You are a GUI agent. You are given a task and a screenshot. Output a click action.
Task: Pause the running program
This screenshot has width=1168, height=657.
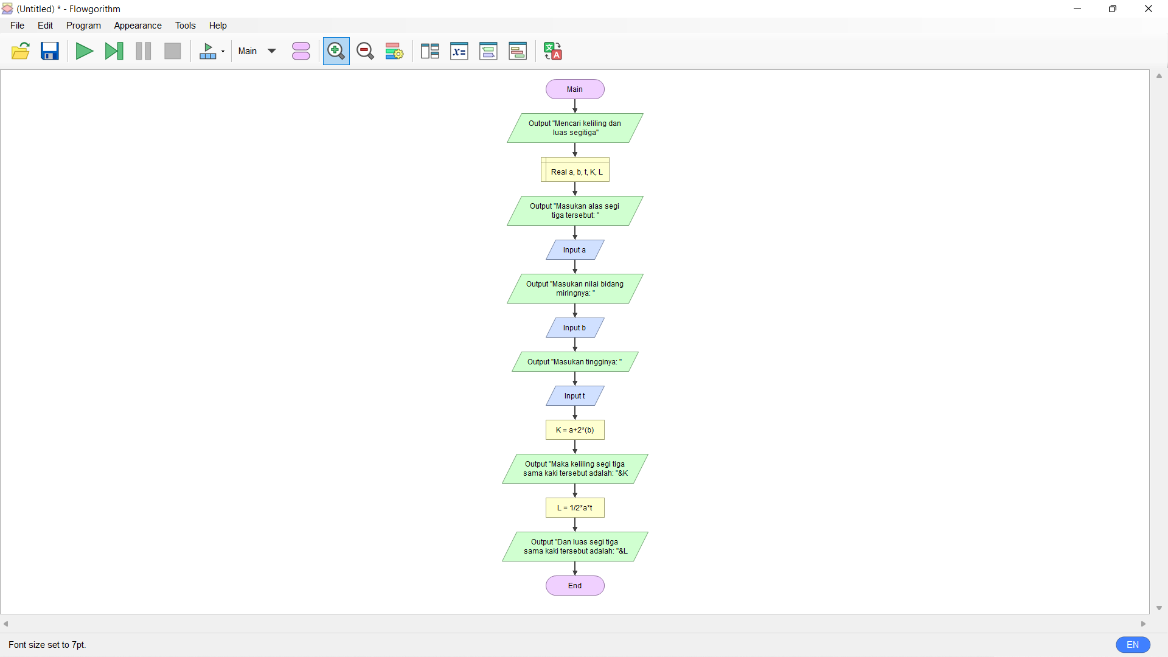pos(142,51)
